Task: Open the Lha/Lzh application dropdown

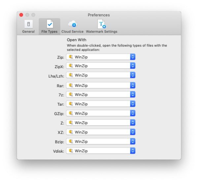Action: tap(101, 75)
